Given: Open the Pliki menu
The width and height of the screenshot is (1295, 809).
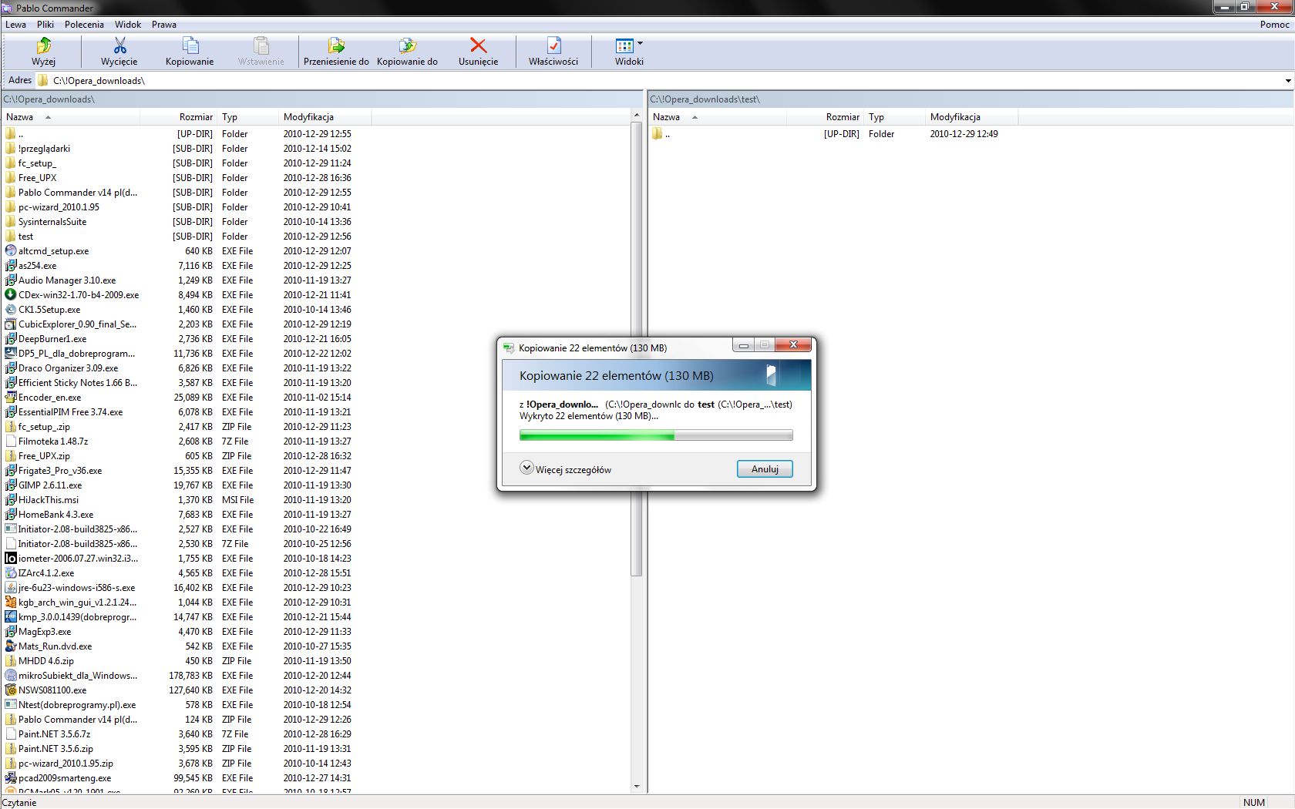Looking at the screenshot, I should 45,24.
